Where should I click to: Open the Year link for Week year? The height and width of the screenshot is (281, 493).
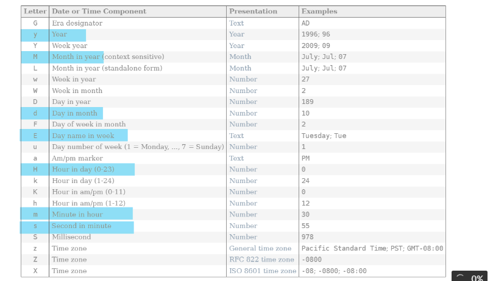point(236,46)
